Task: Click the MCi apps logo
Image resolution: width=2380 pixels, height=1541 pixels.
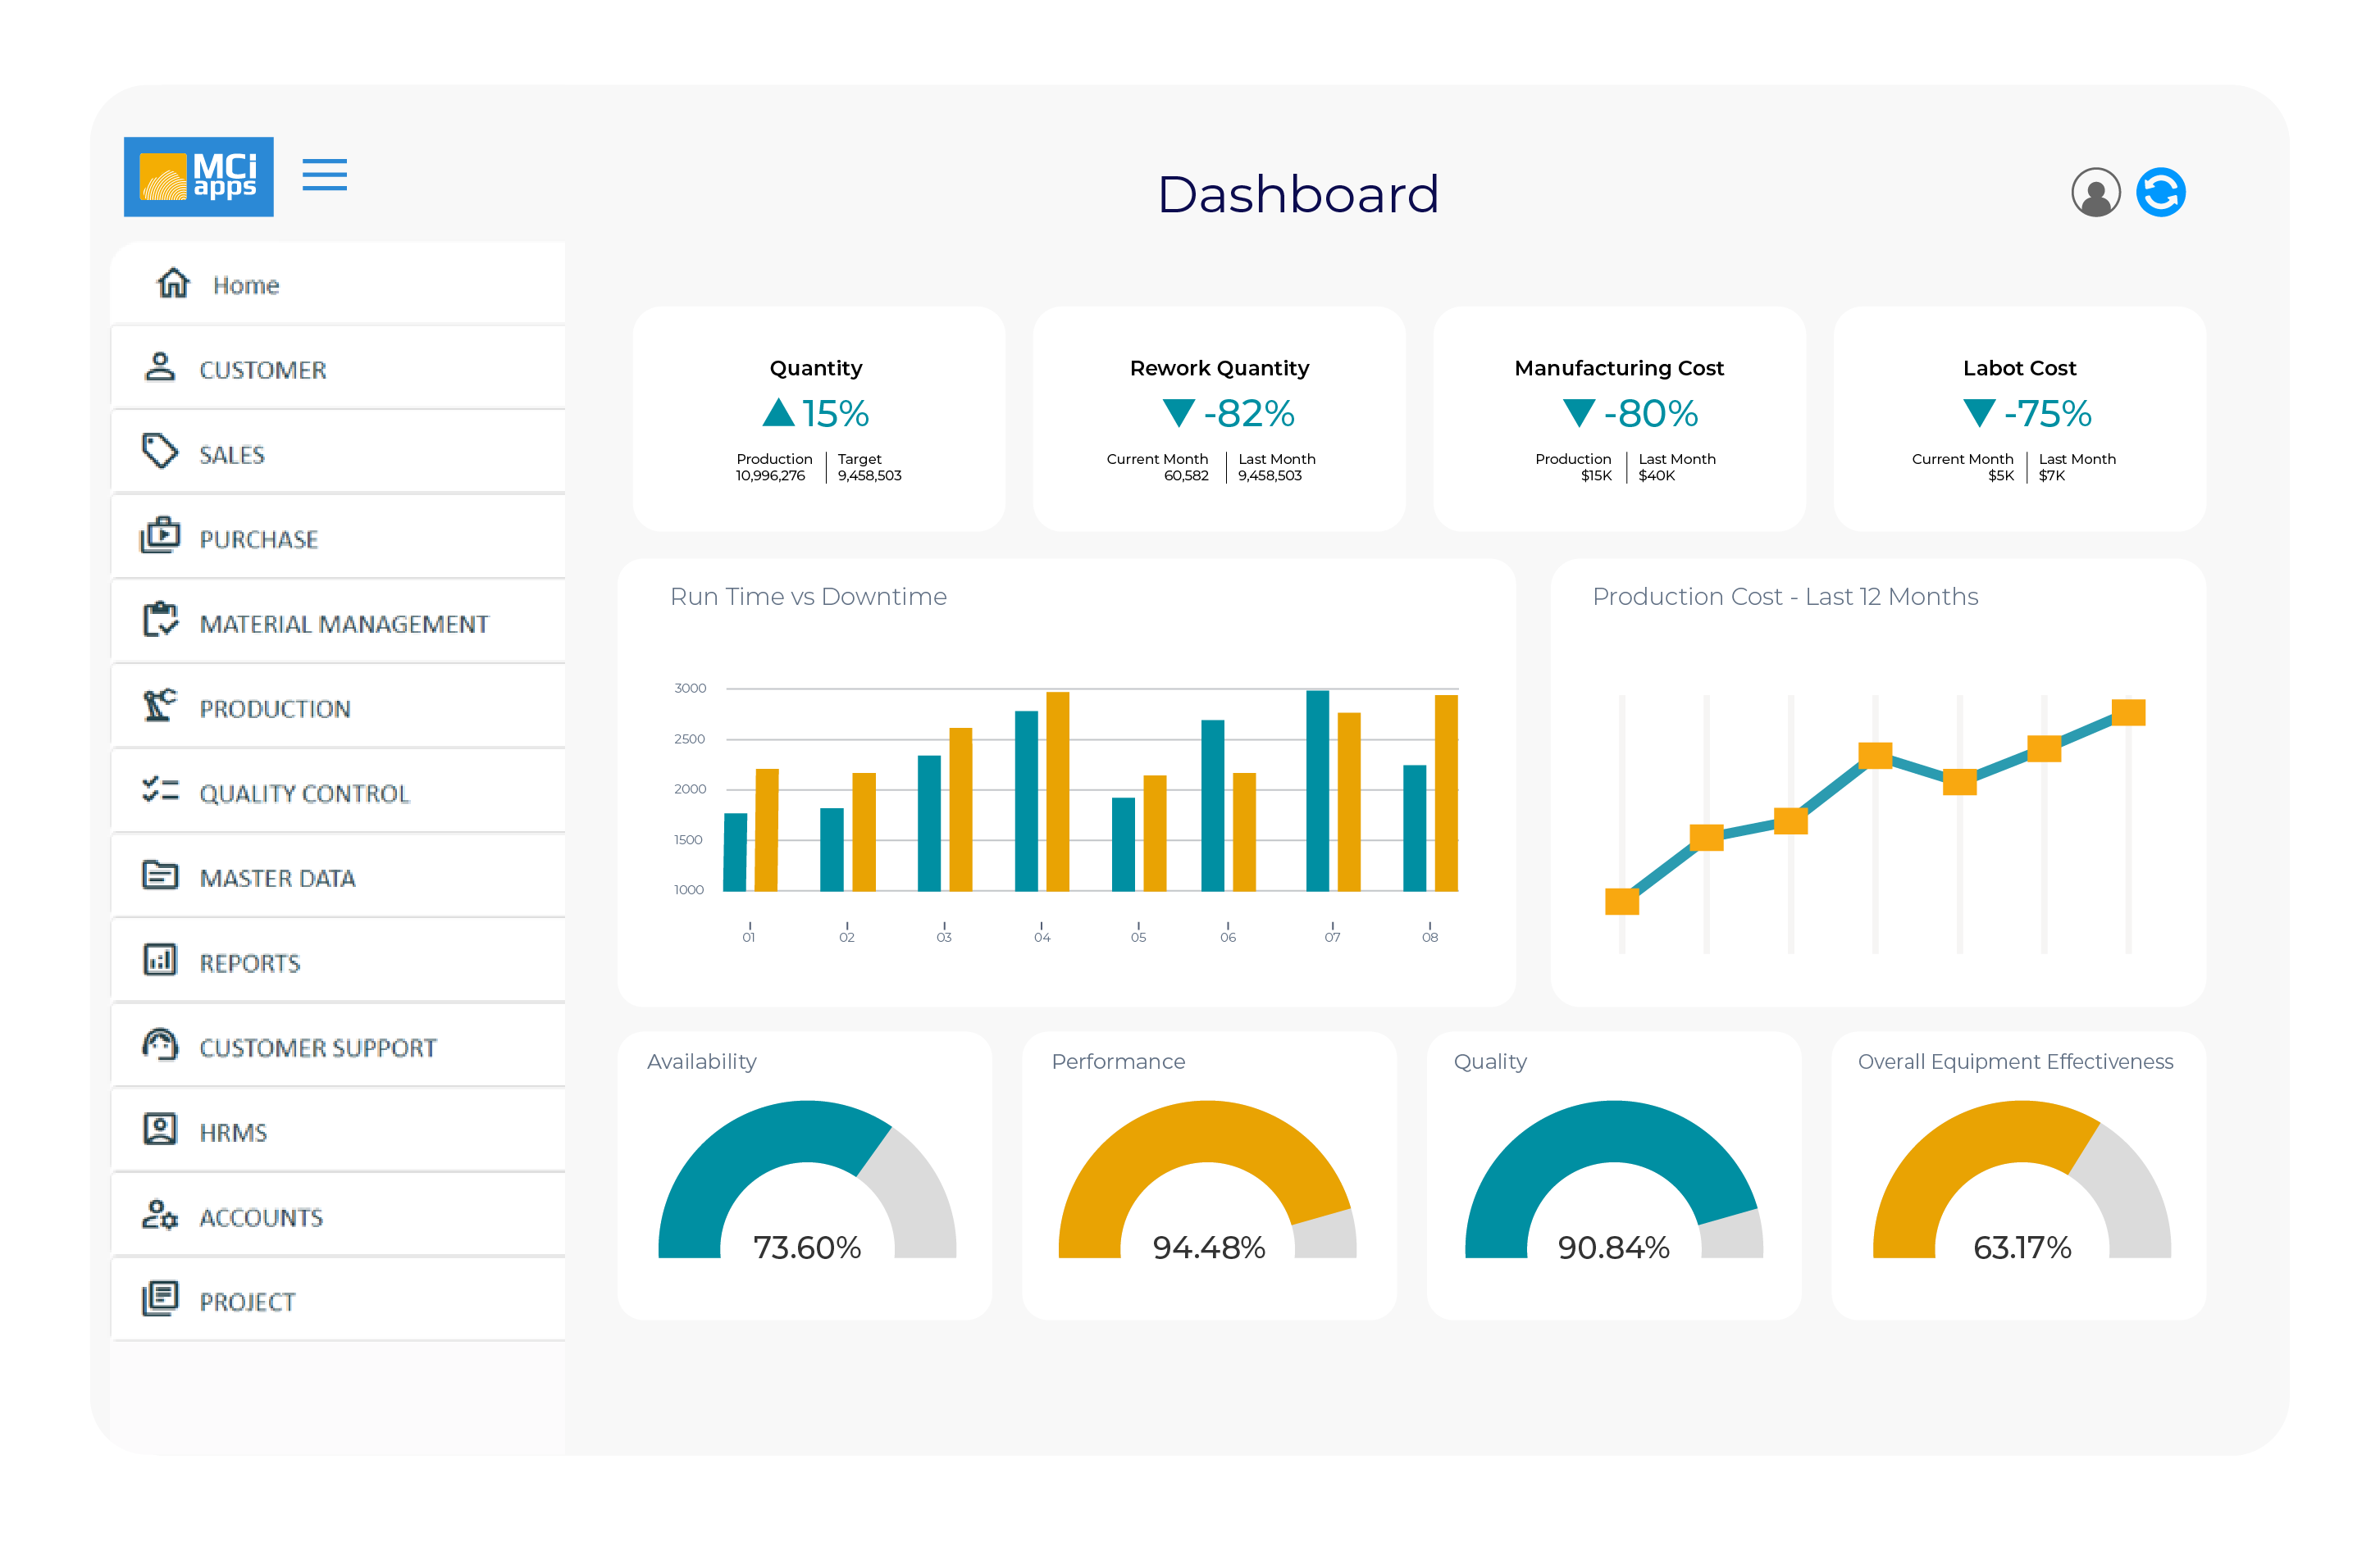Action: pos(198,176)
